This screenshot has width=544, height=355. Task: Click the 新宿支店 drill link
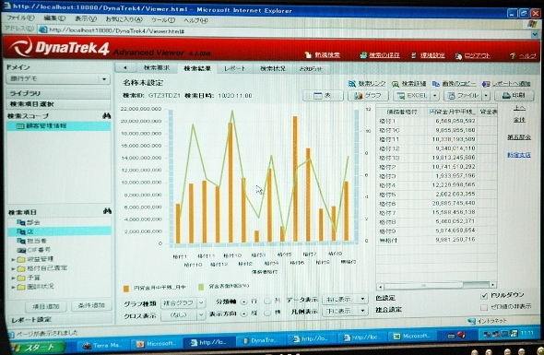point(519,155)
